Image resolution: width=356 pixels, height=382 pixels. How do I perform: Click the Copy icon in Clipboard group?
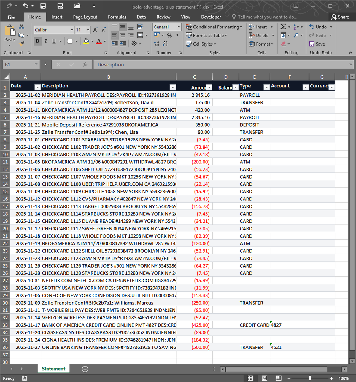[x=21, y=35]
